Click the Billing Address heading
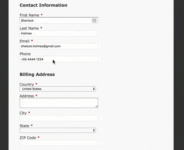The image size is (184, 150). pos(37,74)
